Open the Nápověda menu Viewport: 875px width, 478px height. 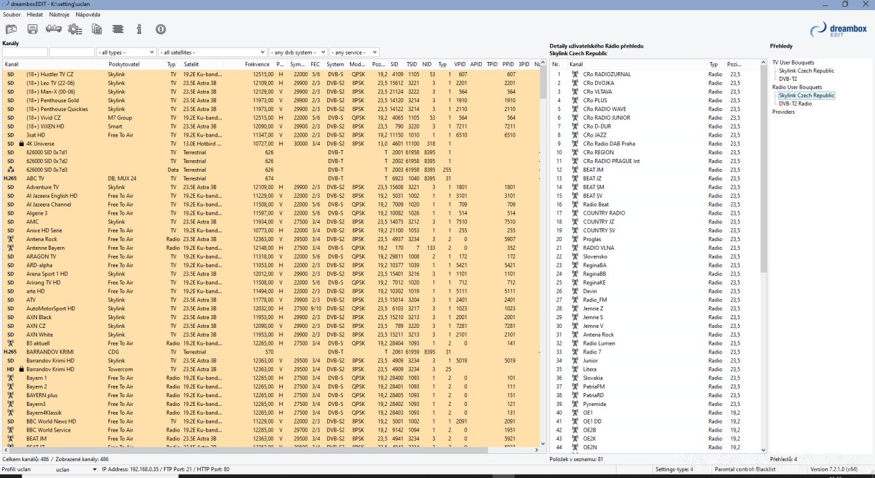(88, 14)
